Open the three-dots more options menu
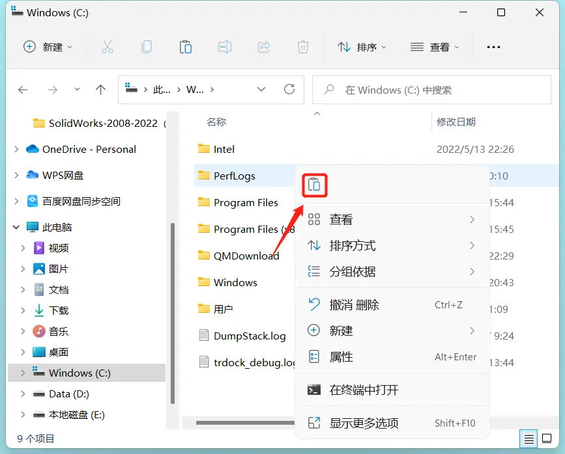This screenshot has width=565, height=454. (493, 47)
